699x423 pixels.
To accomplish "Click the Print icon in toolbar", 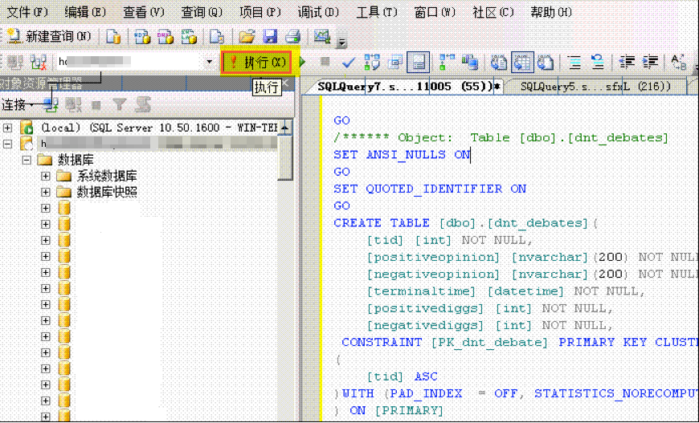I will point(293,36).
